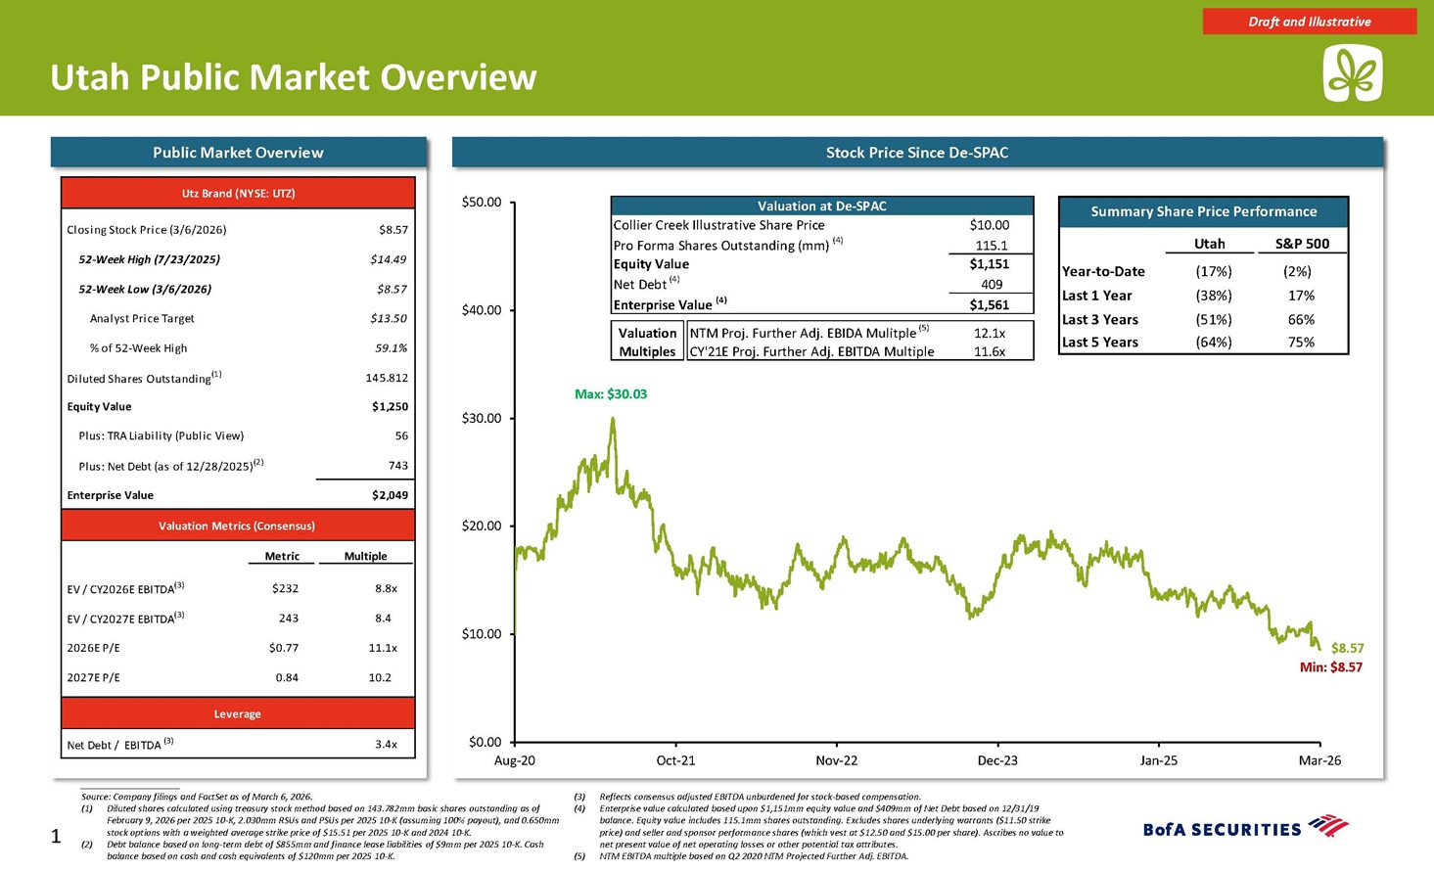Click the Collier Creek share price value $10.00
This screenshot has width=1434, height=871.
click(x=990, y=225)
